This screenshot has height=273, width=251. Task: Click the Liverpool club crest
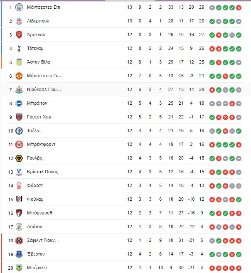pos(19,21)
